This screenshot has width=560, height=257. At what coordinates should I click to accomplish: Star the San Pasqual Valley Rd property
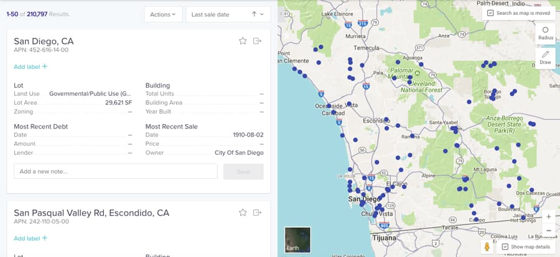[x=243, y=213]
